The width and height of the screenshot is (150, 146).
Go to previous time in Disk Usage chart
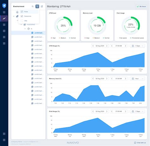[112, 111]
